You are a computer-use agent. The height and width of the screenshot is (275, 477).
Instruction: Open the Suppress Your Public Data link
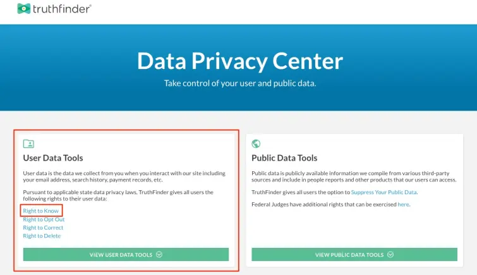384,192
